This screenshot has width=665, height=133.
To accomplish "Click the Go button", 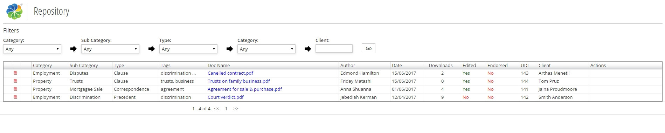I will [368, 48].
